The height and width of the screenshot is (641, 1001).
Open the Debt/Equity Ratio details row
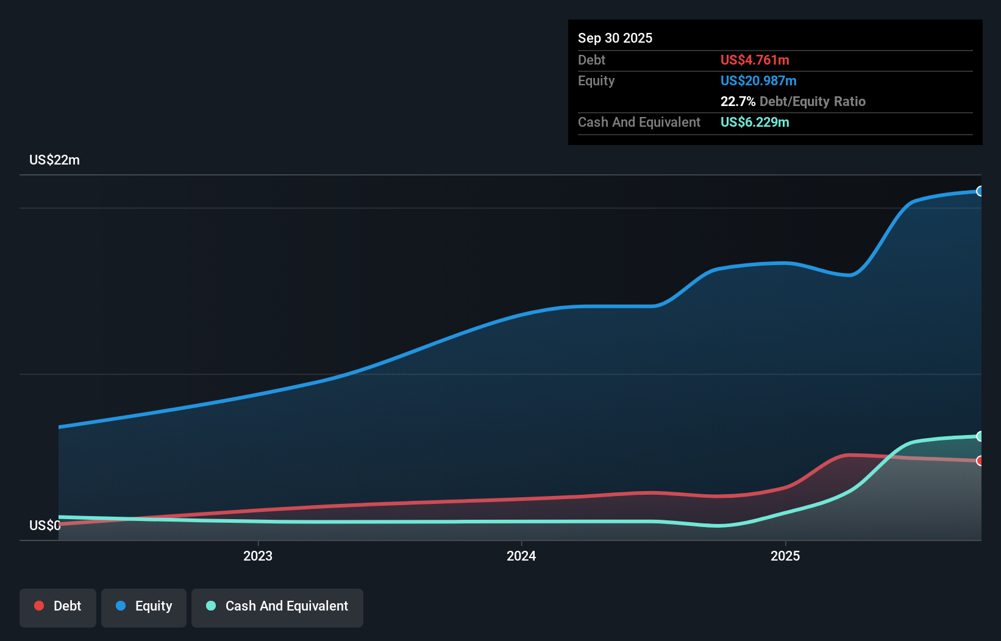(x=793, y=101)
